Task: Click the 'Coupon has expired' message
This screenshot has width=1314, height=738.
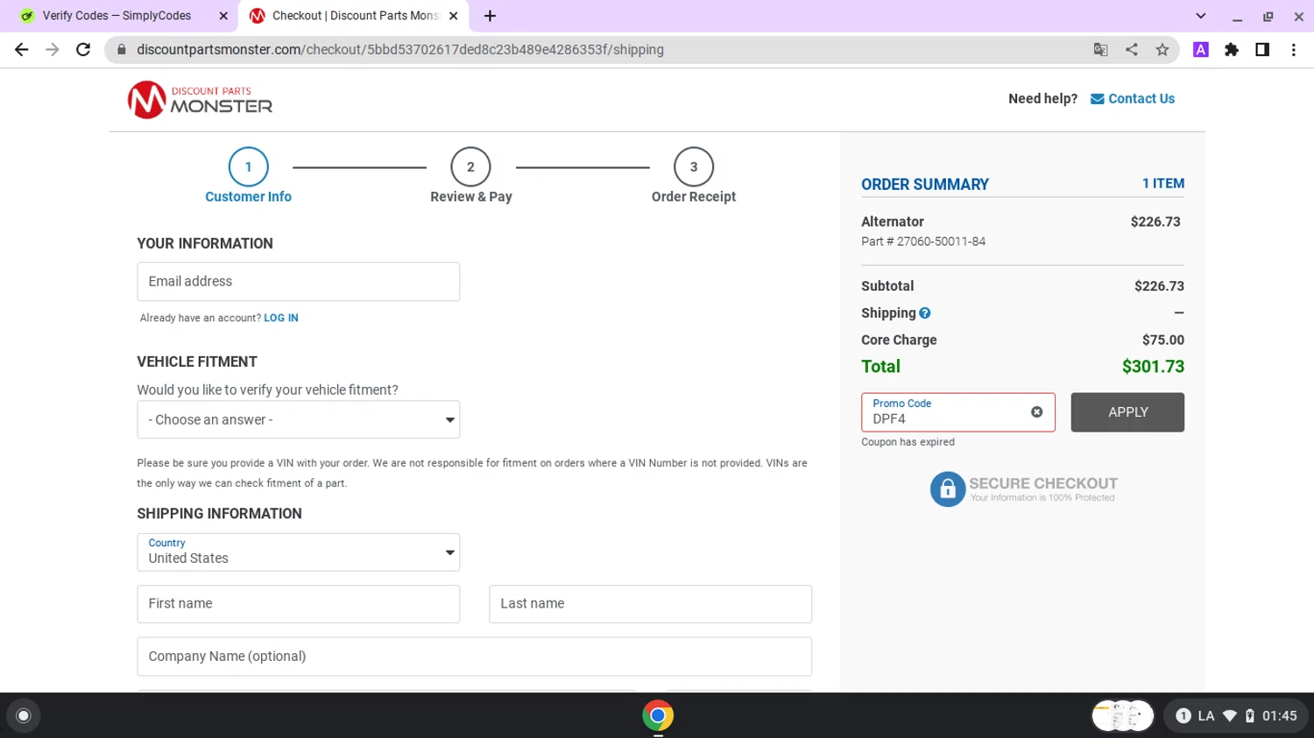Action: (x=908, y=442)
